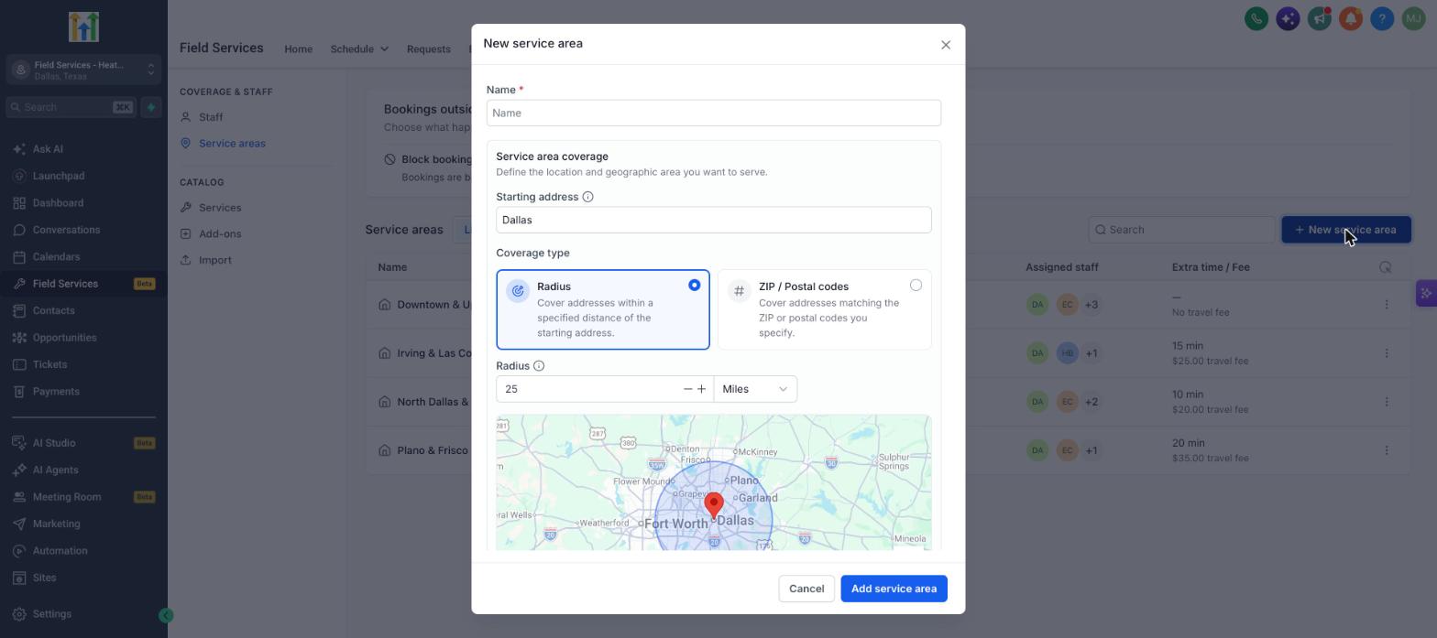Click the Opportunities sidebar icon
The image size is (1437, 638).
tap(19, 338)
